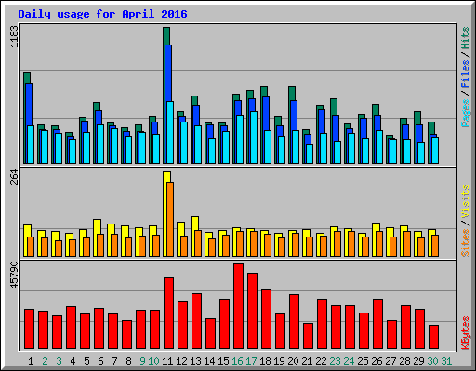Click day 10 on the x-axis
Image resolution: width=476 pixels, height=371 pixels.
pyautogui.click(x=153, y=361)
